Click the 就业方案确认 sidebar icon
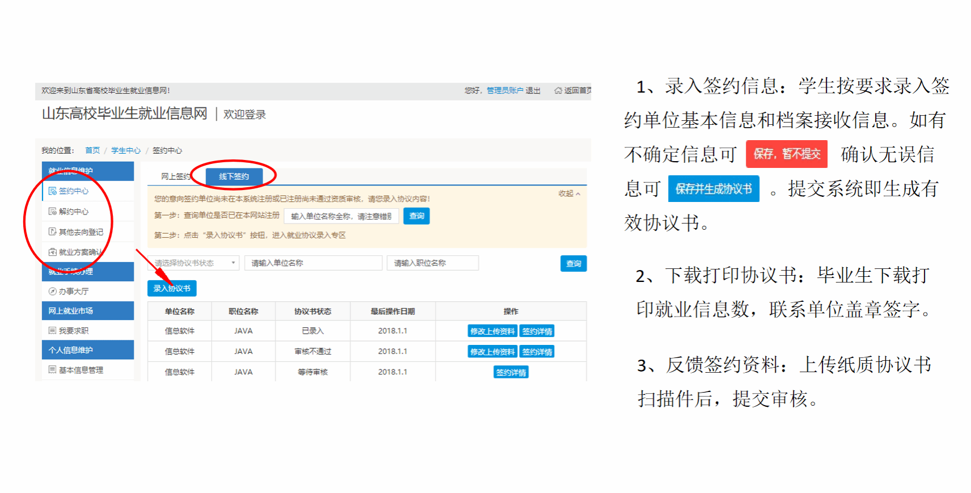 [52, 252]
